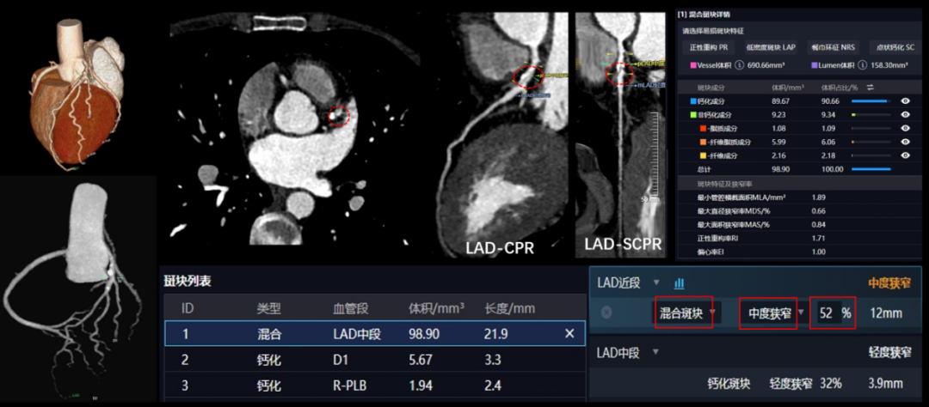Remove plaque row 1 with its X icon

click(x=570, y=334)
